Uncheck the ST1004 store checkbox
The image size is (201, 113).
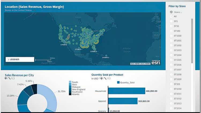[171, 55]
